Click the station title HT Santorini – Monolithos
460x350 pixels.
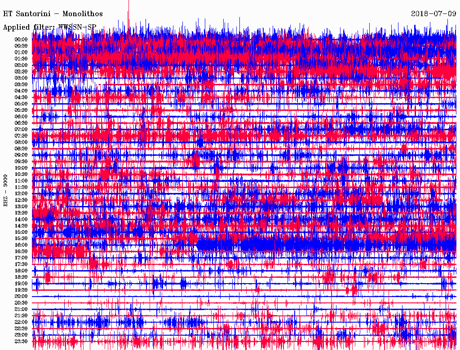pos(53,14)
